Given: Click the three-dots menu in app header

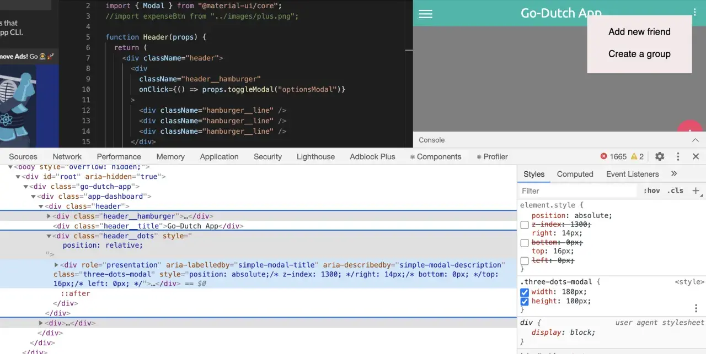Looking at the screenshot, I should click(695, 12).
